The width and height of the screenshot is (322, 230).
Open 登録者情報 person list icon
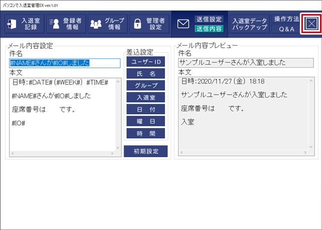(66, 24)
